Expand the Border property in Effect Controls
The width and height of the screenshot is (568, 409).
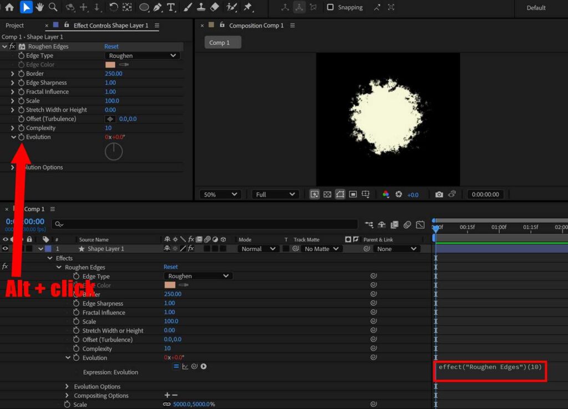(13, 74)
